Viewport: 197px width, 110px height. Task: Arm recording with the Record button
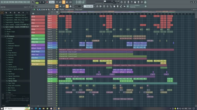[47, 2]
